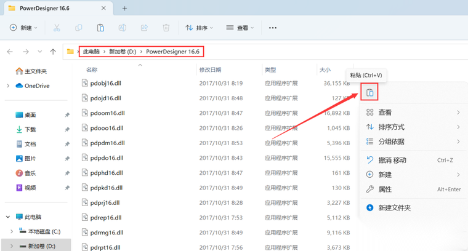The image size is (468, 251).
Task: Click the Share icon in toolbar
Action: pyautogui.click(x=144, y=28)
